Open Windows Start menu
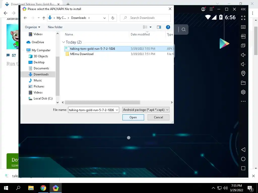Viewport: 258px width, 193px height. (6, 188)
